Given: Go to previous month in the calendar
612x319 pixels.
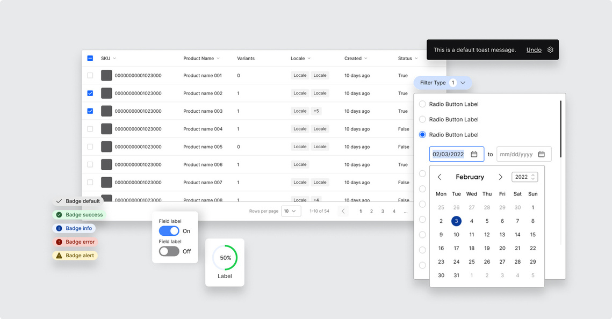Looking at the screenshot, I should tap(440, 177).
